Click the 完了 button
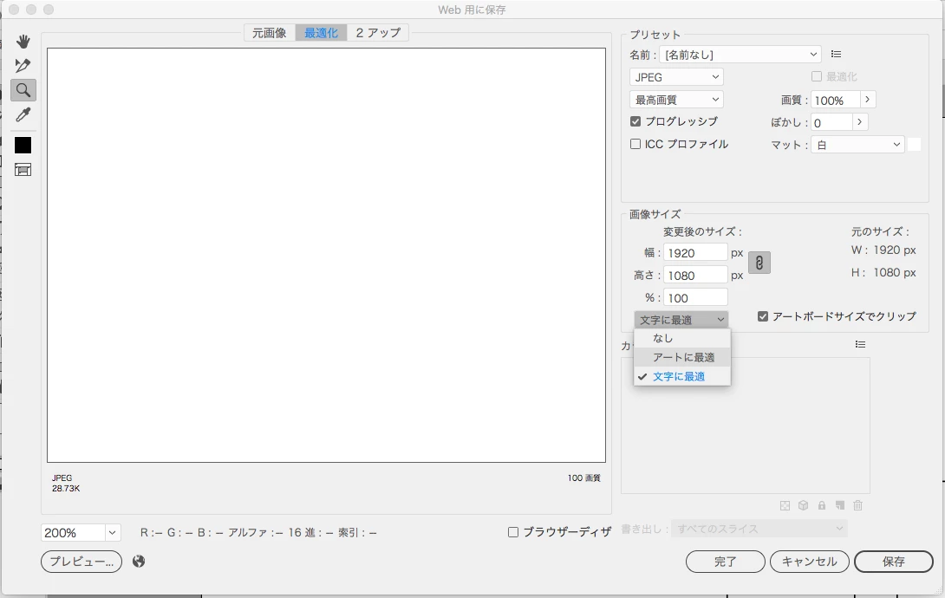The height and width of the screenshot is (598, 945). click(726, 562)
